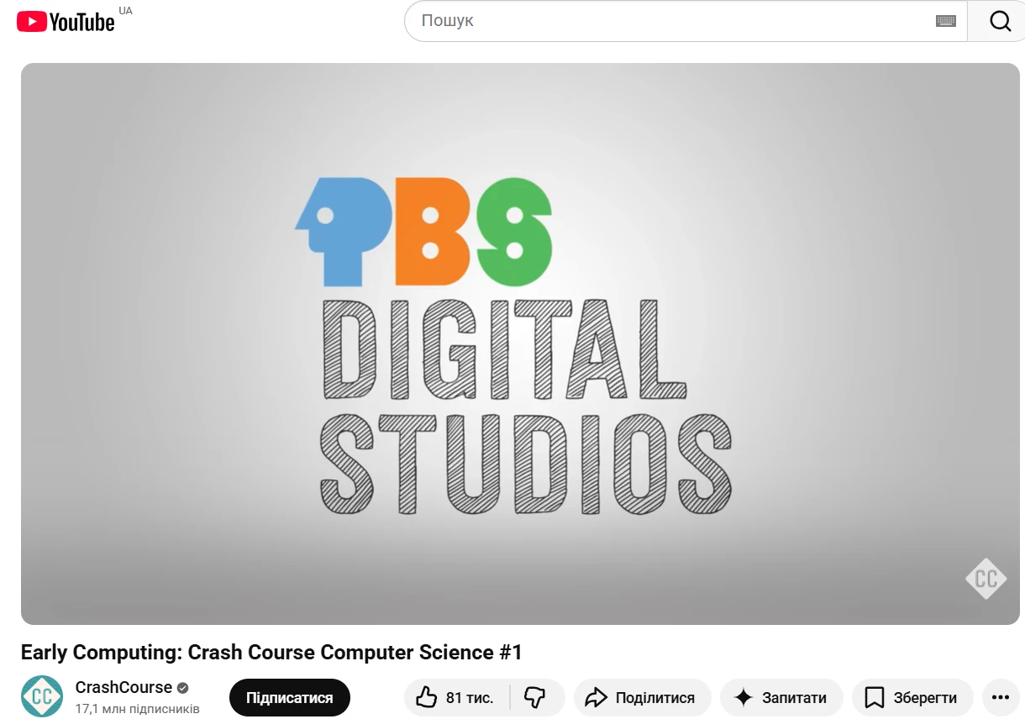This screenshot has height=719, width=1025.
Task: Dislike the video with the thumbs-down button
Action: pyautogui.click(x=536, y=698)
